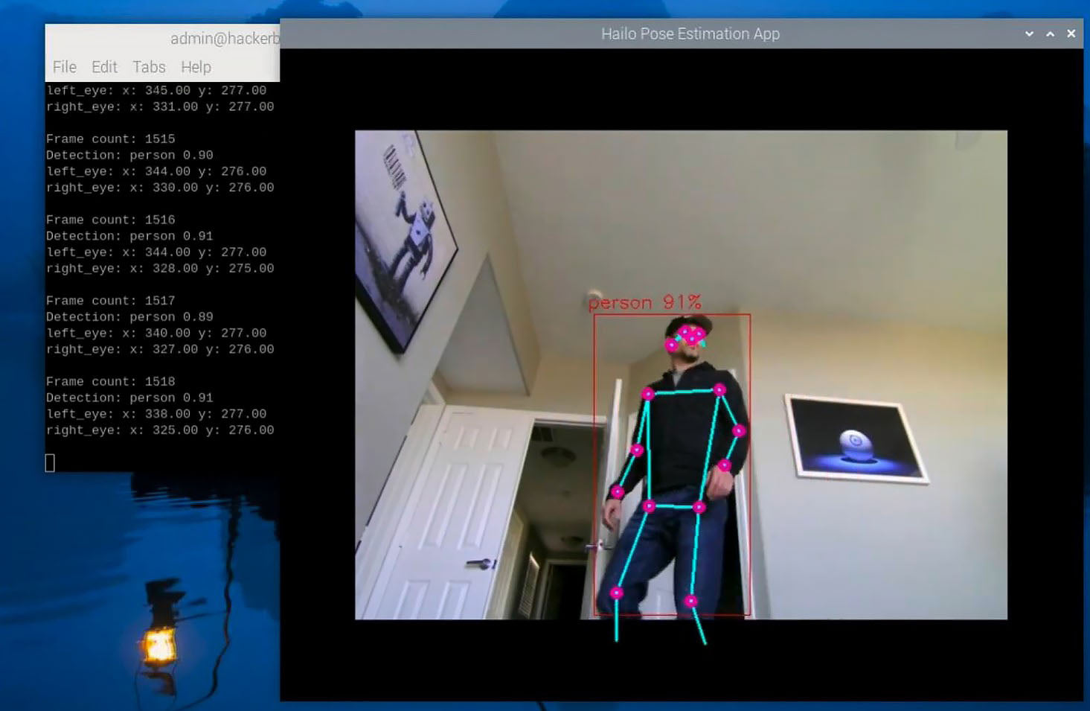Click the door handle in video feed

coord(482,564)
